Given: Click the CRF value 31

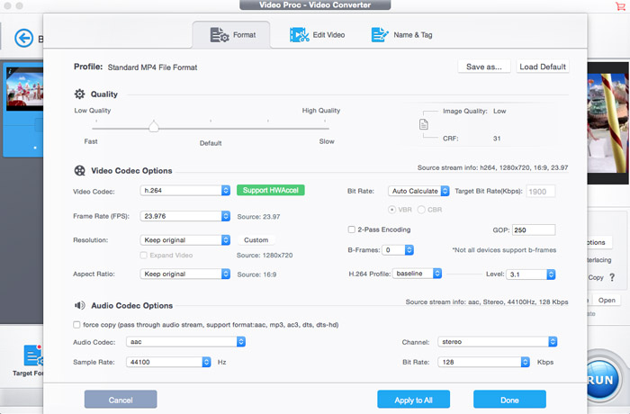Looking at the screenshot, I should [x=497, y=139].
